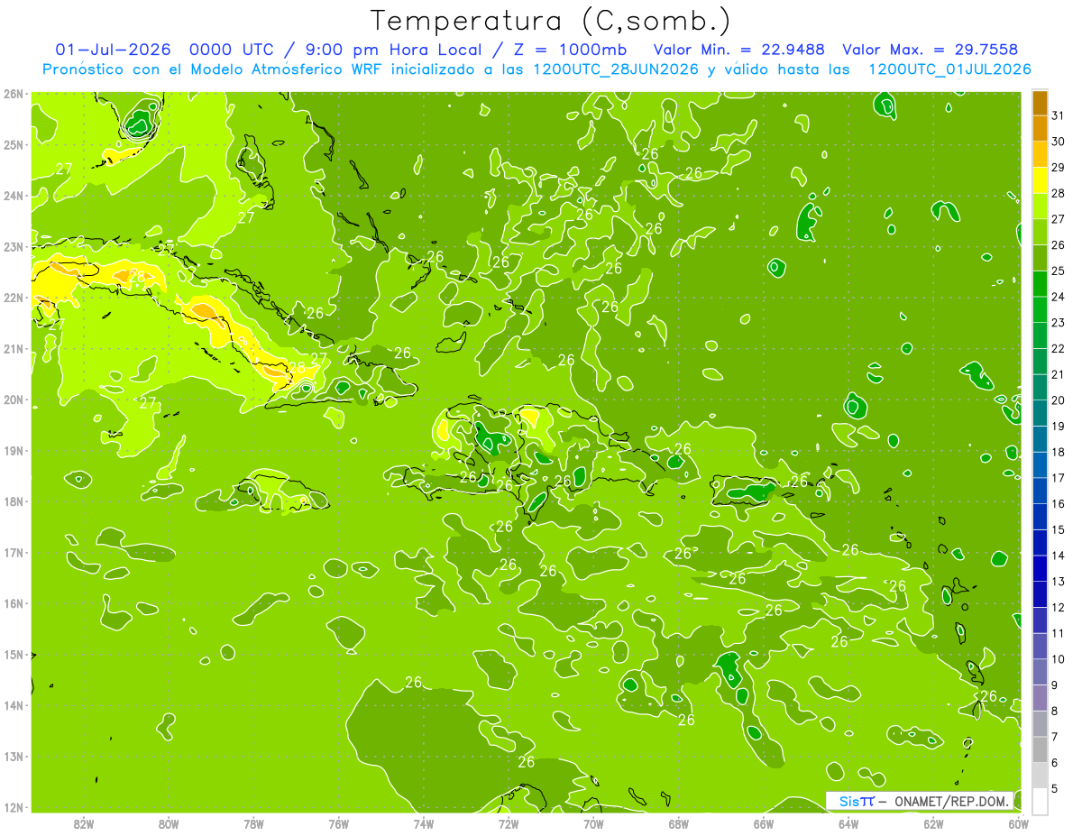This screenshot has width=1082, height=836.
Task: Click the colorbar segment between 30 and 31
Action: click(x=1040, y=129)
